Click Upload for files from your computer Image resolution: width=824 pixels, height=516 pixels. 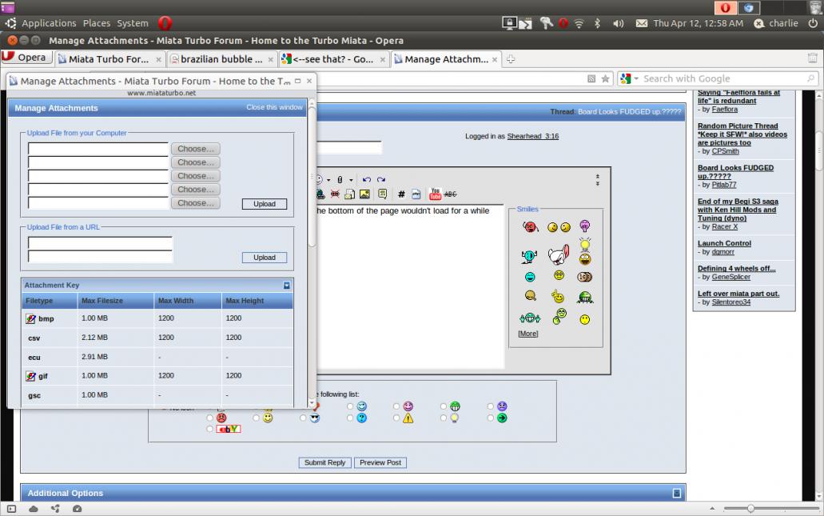click(265, 203)
